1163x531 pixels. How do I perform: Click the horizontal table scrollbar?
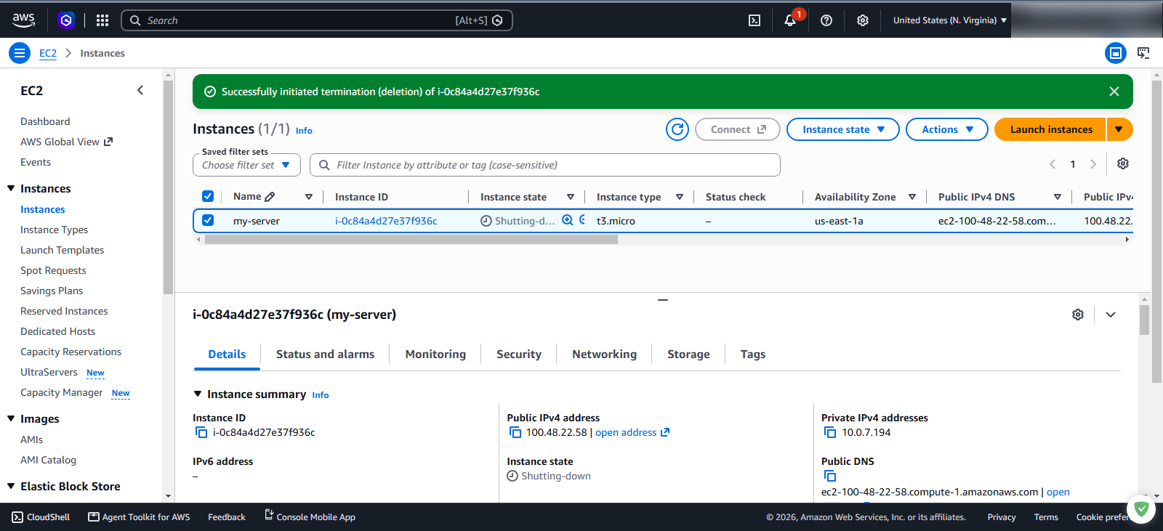point(411,239)
